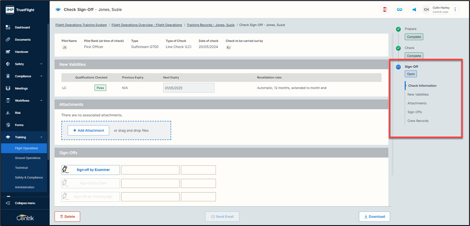470x226 pixels.
Task: Click the red Delete button
Action: point(67,217)
